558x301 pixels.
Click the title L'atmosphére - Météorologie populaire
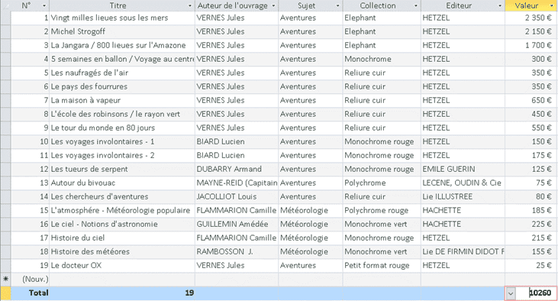pos(121,210)
